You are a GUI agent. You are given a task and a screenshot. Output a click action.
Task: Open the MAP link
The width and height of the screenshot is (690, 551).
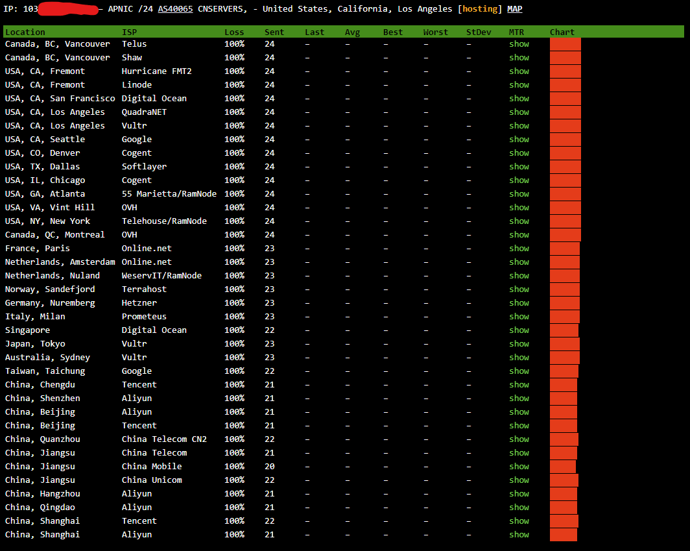[x=514, y=9]
